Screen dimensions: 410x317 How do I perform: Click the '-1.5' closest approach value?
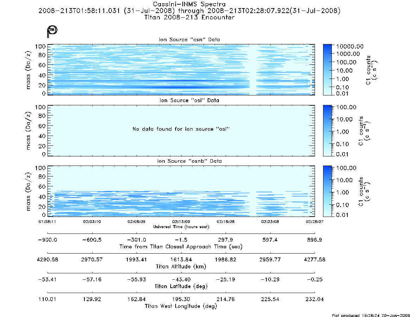[181, 240]
